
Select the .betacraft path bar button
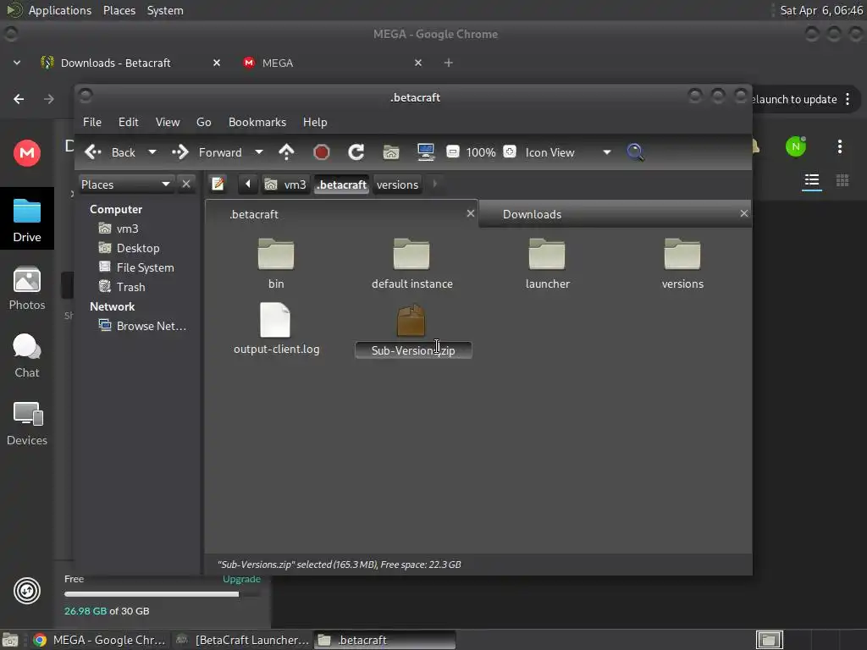[x=342, y=185]
